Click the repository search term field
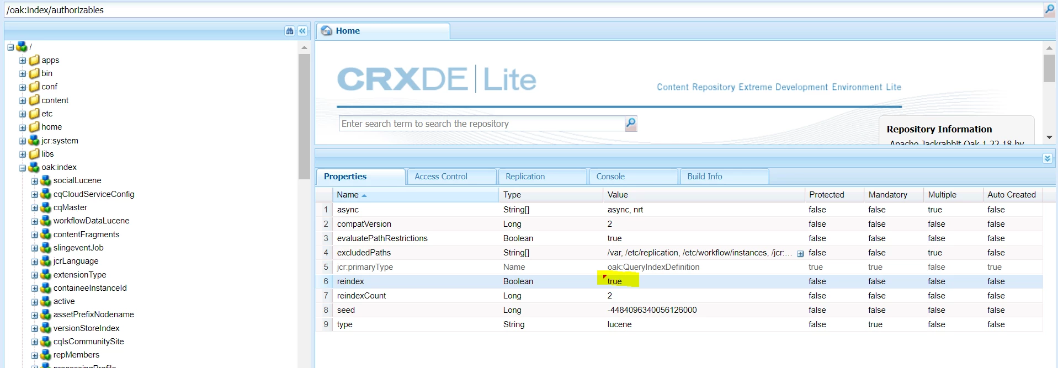The width and height of the screenshot is (1058, 368). point(481,124)
